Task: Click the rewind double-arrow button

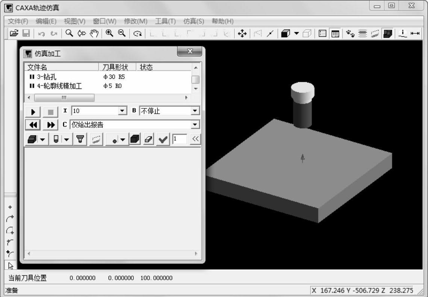Action: point(33,125)
